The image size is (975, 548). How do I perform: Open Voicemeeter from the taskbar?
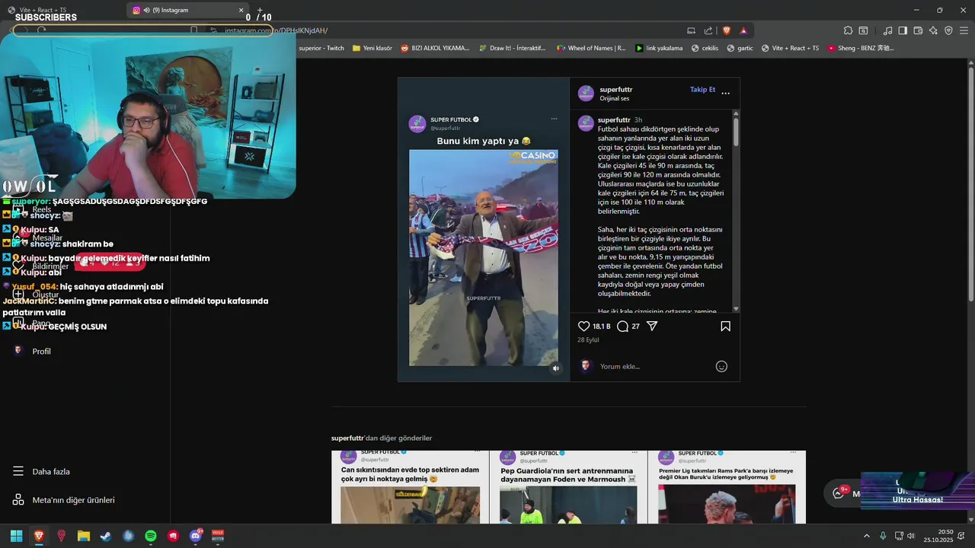[x=218, y=536]
